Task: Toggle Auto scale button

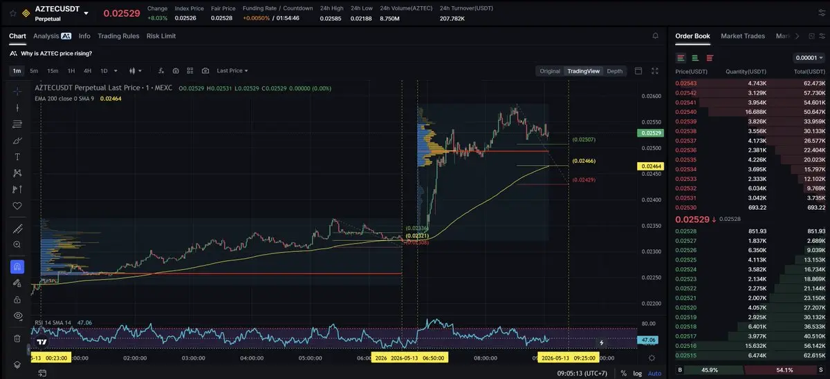Action: coord(654,373)
